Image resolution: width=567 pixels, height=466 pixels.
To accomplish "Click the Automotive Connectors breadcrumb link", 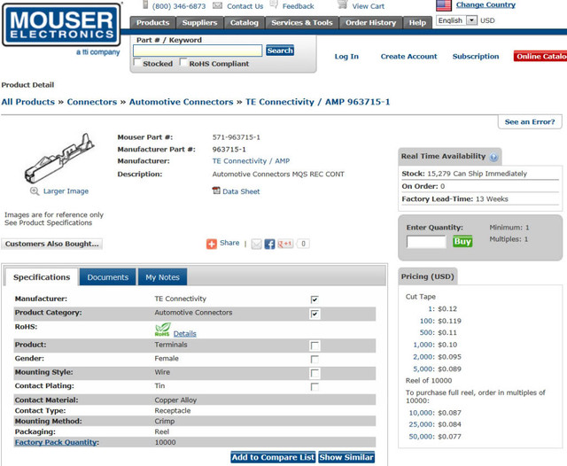I will pos(181,102).
